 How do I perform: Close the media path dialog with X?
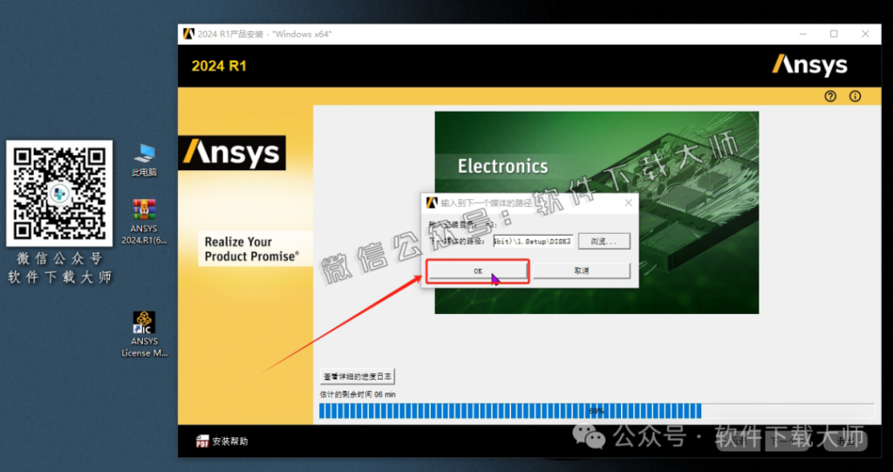pos(628,203)
